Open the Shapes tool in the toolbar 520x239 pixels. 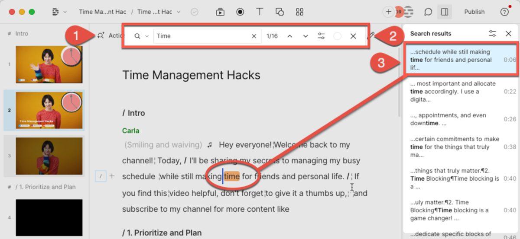279,12
